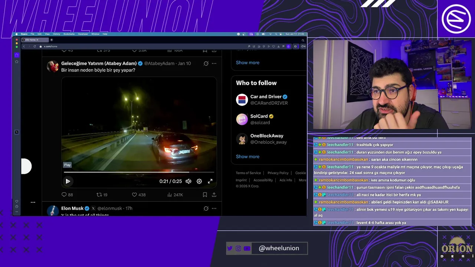The image size is (475, 267).
Task: Open Privacy Policy link
Action: coord(278,173)
